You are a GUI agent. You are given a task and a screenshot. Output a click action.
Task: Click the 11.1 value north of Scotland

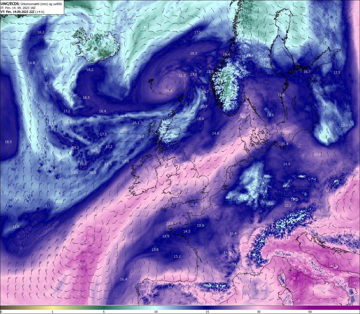pos(123,116)
